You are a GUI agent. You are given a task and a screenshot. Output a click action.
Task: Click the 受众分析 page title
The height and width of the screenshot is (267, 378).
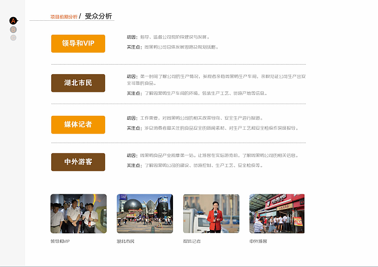[x=98, y=16]
